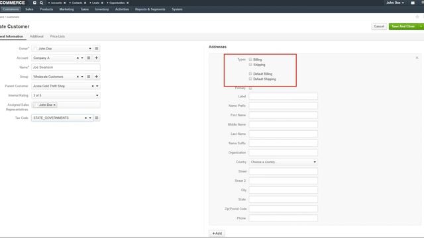This screenshot has width=424, height=238.
Task: Mark page as favorite with the star icon
Action: pyautogui.click(x=417, y=17)
